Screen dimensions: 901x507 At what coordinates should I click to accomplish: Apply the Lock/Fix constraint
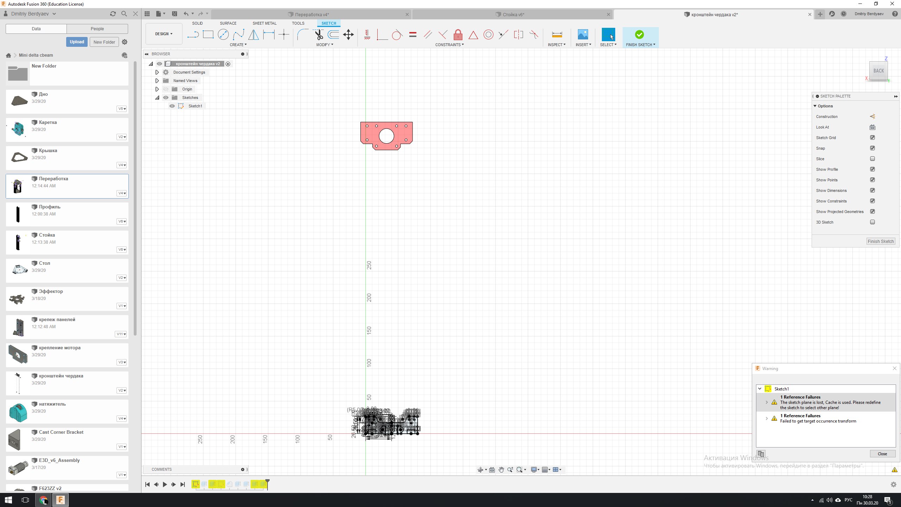pyautogui.click(x=458, y=35)
